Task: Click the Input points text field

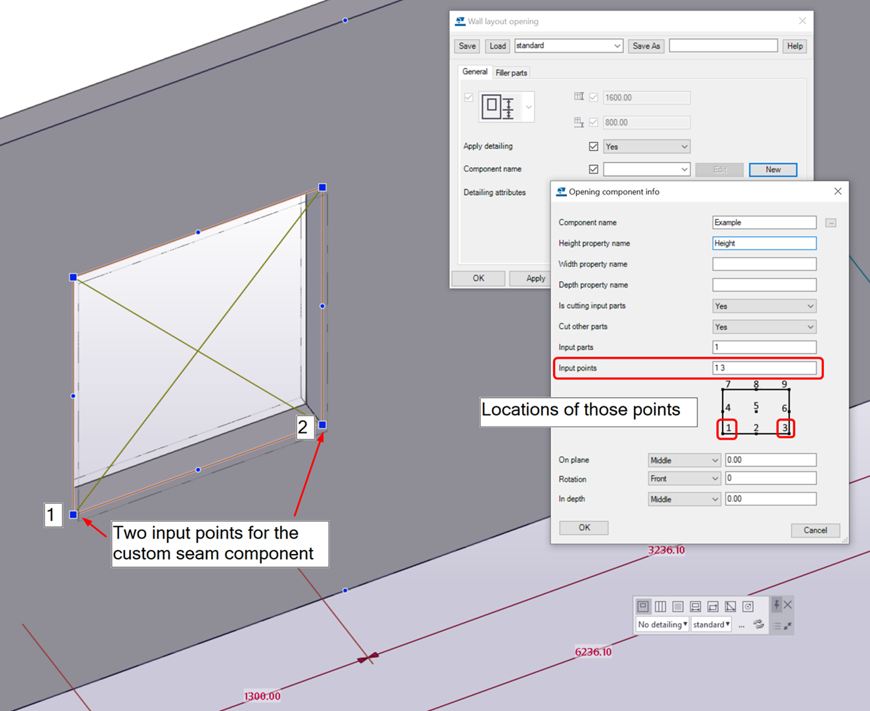Action: pyautogui.click(x=764, y=368)
